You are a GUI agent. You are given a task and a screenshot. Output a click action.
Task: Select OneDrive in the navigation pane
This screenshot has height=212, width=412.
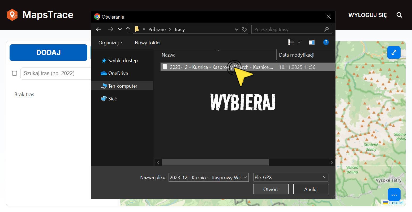(x=118, y=73)
